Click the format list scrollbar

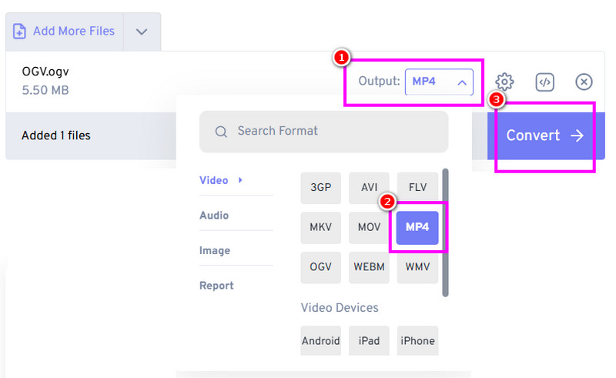445,232
